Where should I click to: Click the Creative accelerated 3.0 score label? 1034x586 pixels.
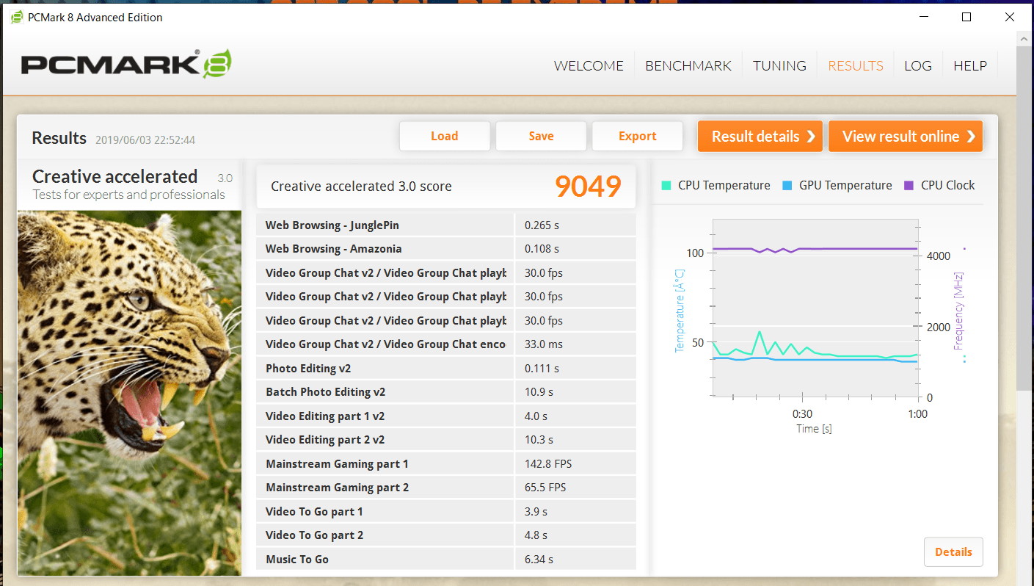[361, 187]
